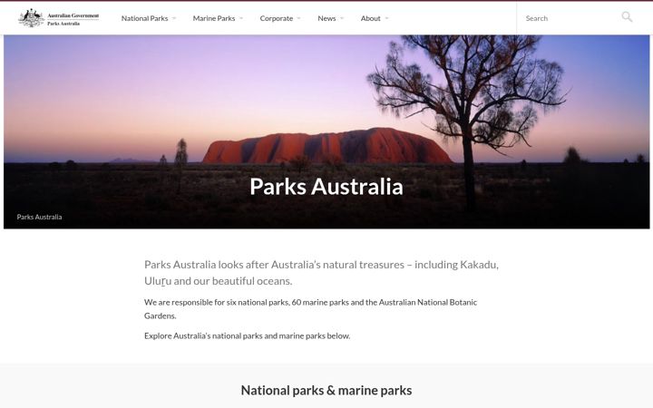
Task: Click the search magnifier icon
Action: [627, 17]
